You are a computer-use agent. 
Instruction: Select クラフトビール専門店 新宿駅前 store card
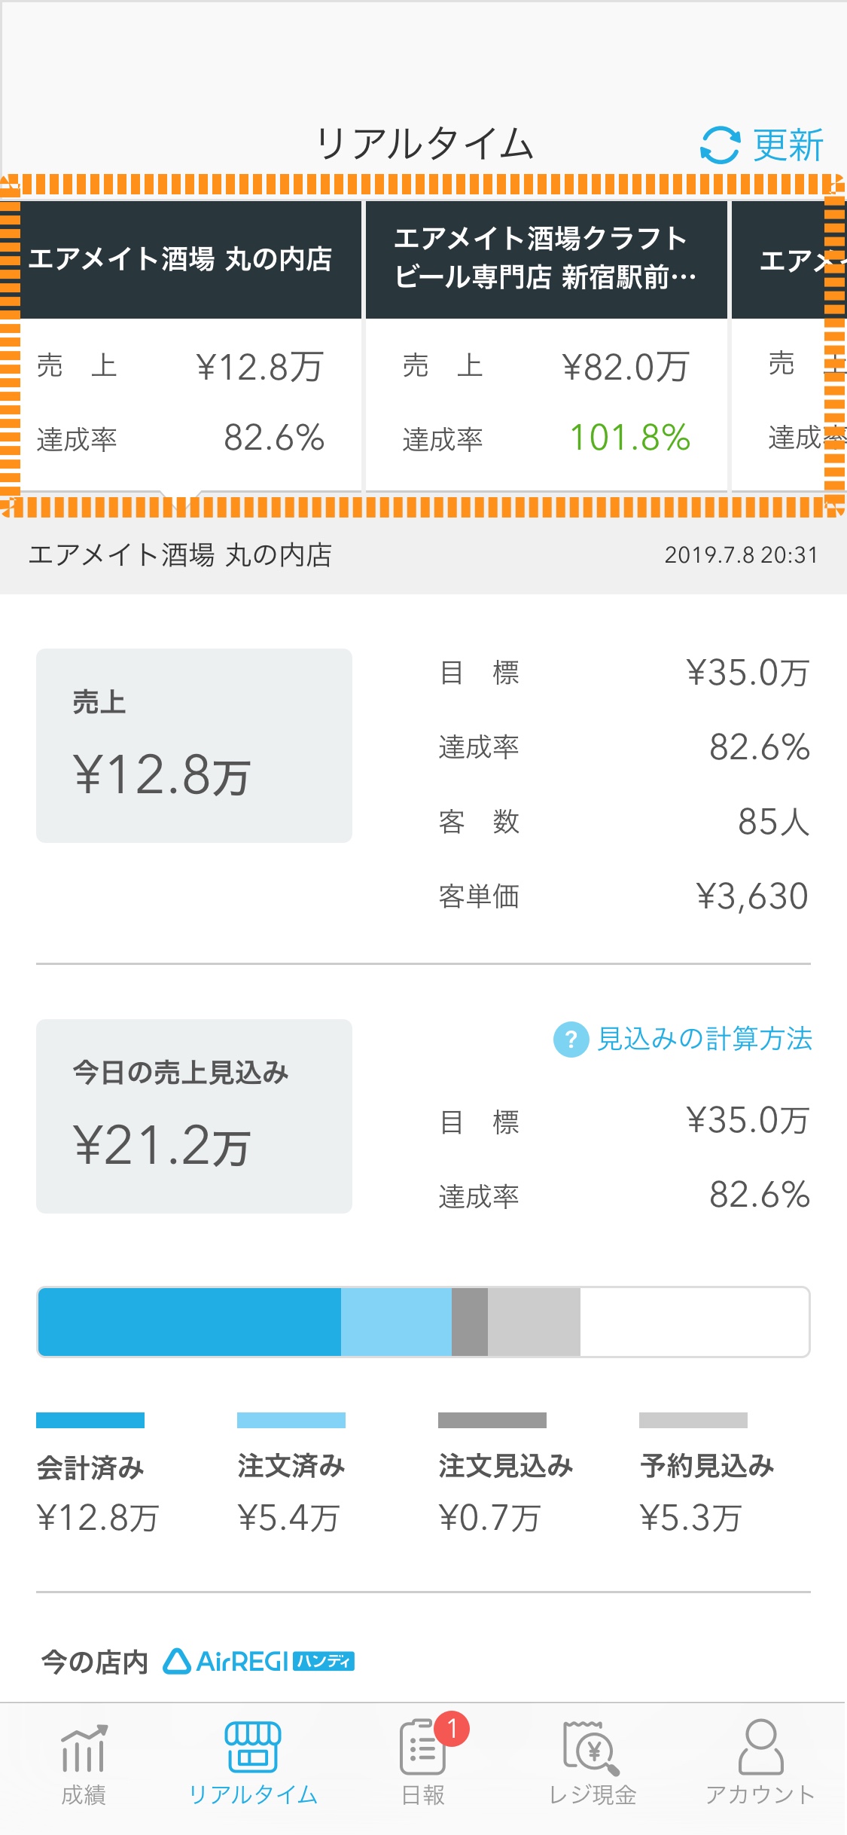click(547, 347)
